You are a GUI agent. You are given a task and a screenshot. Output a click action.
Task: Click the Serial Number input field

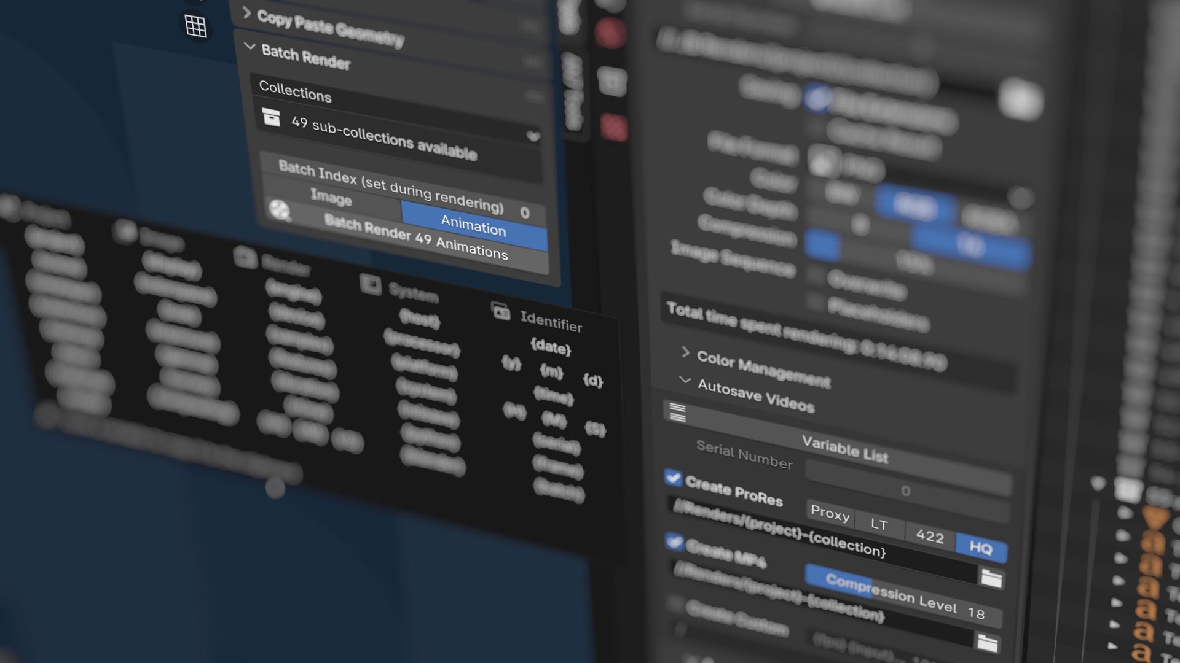(905, 490)
